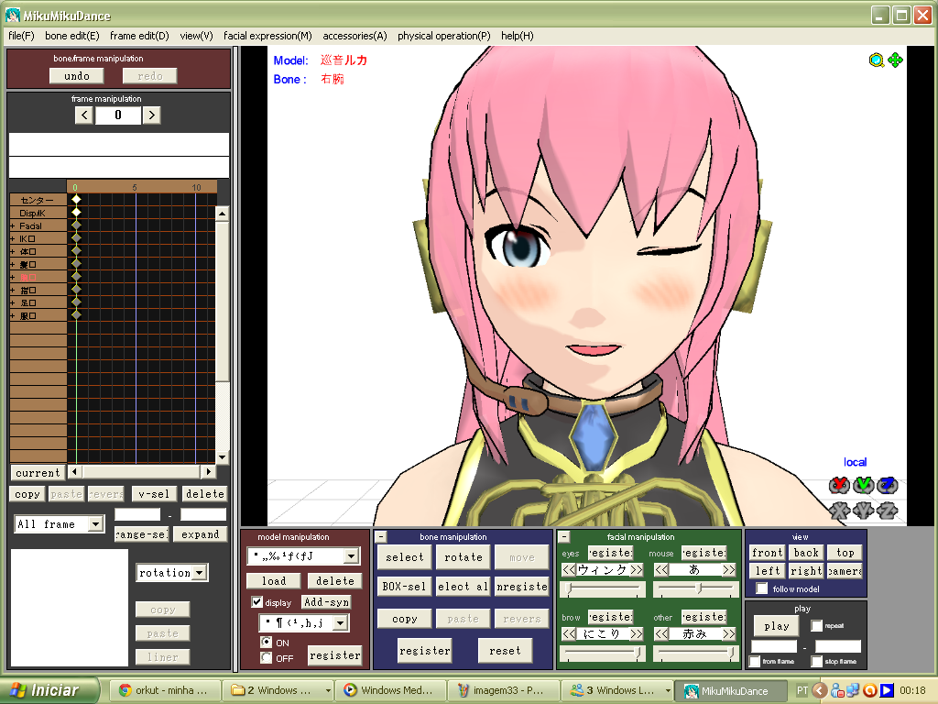Click the green move-view cross icon
This screenshot has width=938, height=704.
(x=896, y=60)
